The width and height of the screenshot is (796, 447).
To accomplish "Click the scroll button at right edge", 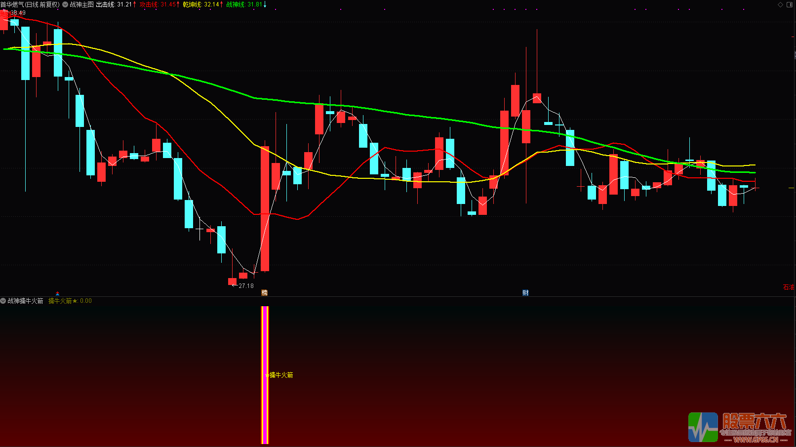I will pos(794,54).
